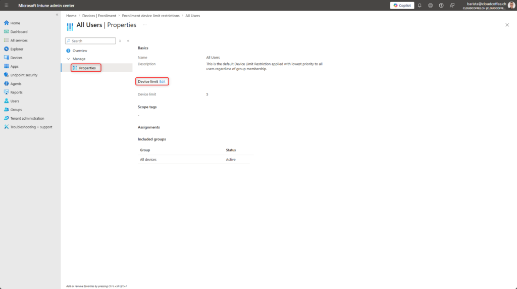This screenshot has height=289, width=517.
Task: Click the All Users name value
Action: pos(213,58)
